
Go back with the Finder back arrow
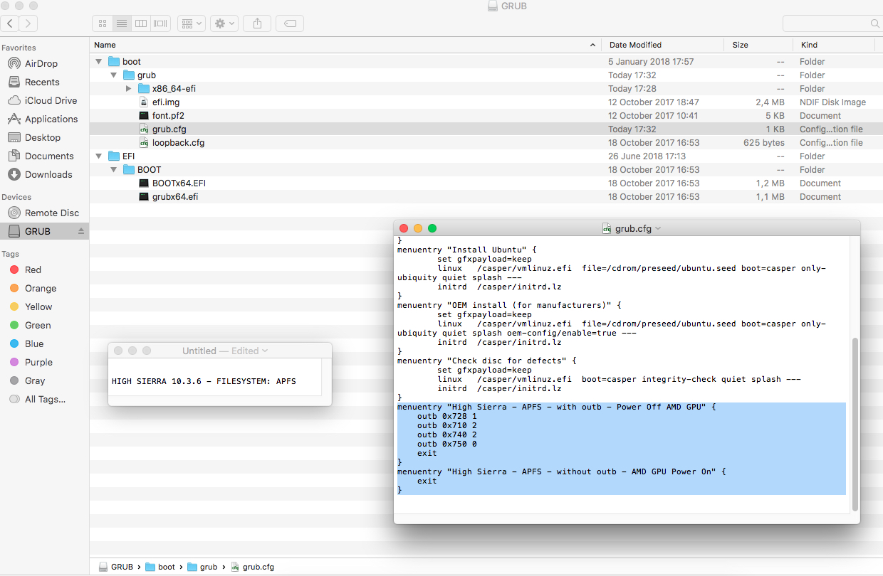(x=10, y=23)
